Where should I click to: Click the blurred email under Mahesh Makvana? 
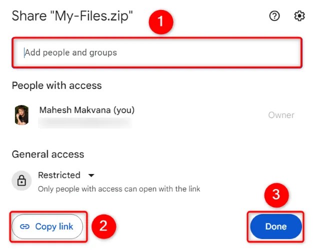85,121
